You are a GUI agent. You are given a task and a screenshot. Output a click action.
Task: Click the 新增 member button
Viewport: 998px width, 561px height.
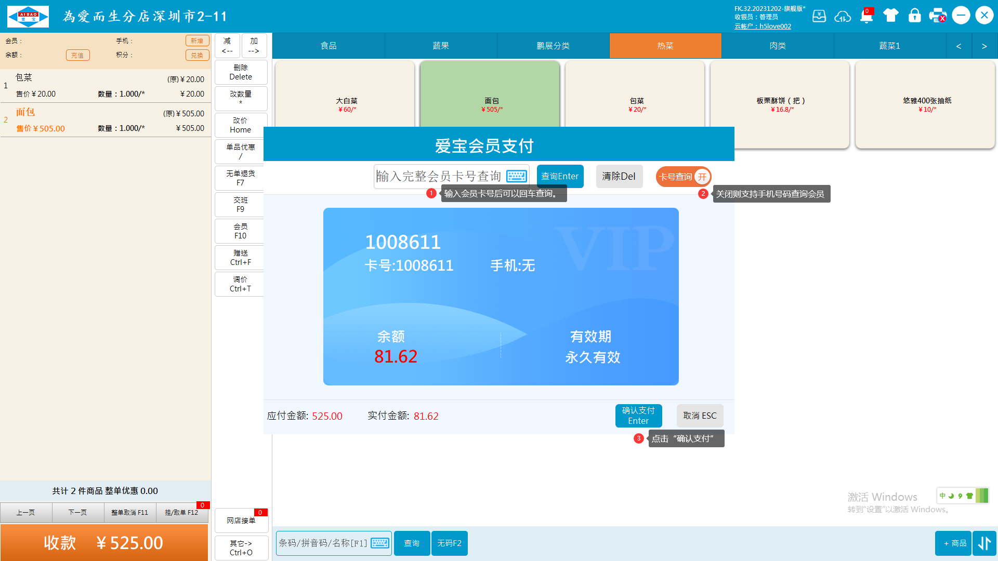coord(197,41)
